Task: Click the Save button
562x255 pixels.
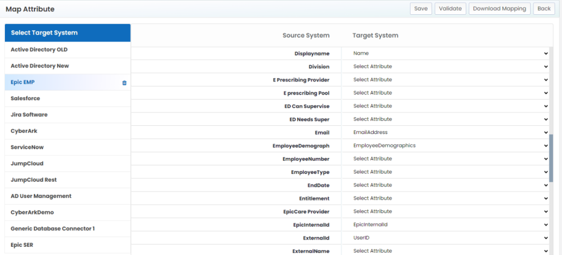Action: pyautogui.click(x=421, y=9)
